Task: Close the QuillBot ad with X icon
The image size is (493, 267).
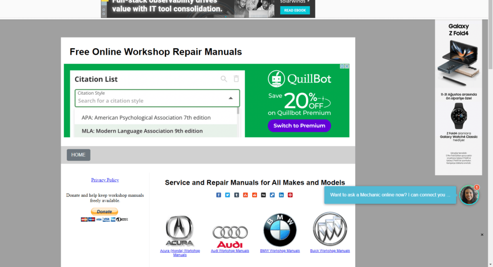Action: click(347, 66)
